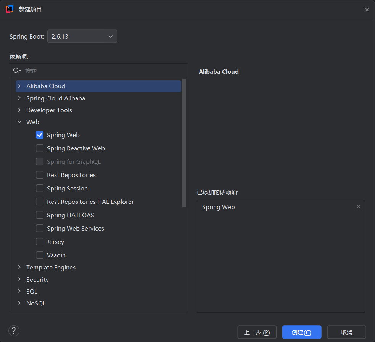Image resolution: width=375 pixels, height=342 pixels.
Task: Tick the disabled Spring for GraphQL checkbox
Action: tap(40, 162)
